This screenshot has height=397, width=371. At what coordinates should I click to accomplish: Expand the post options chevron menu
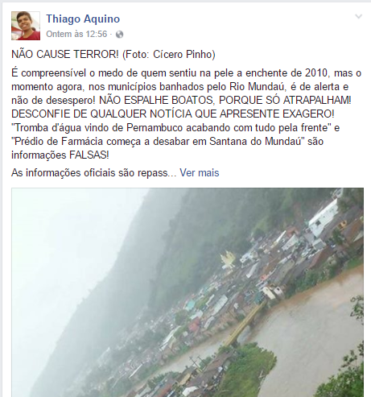tap(358, 17)
